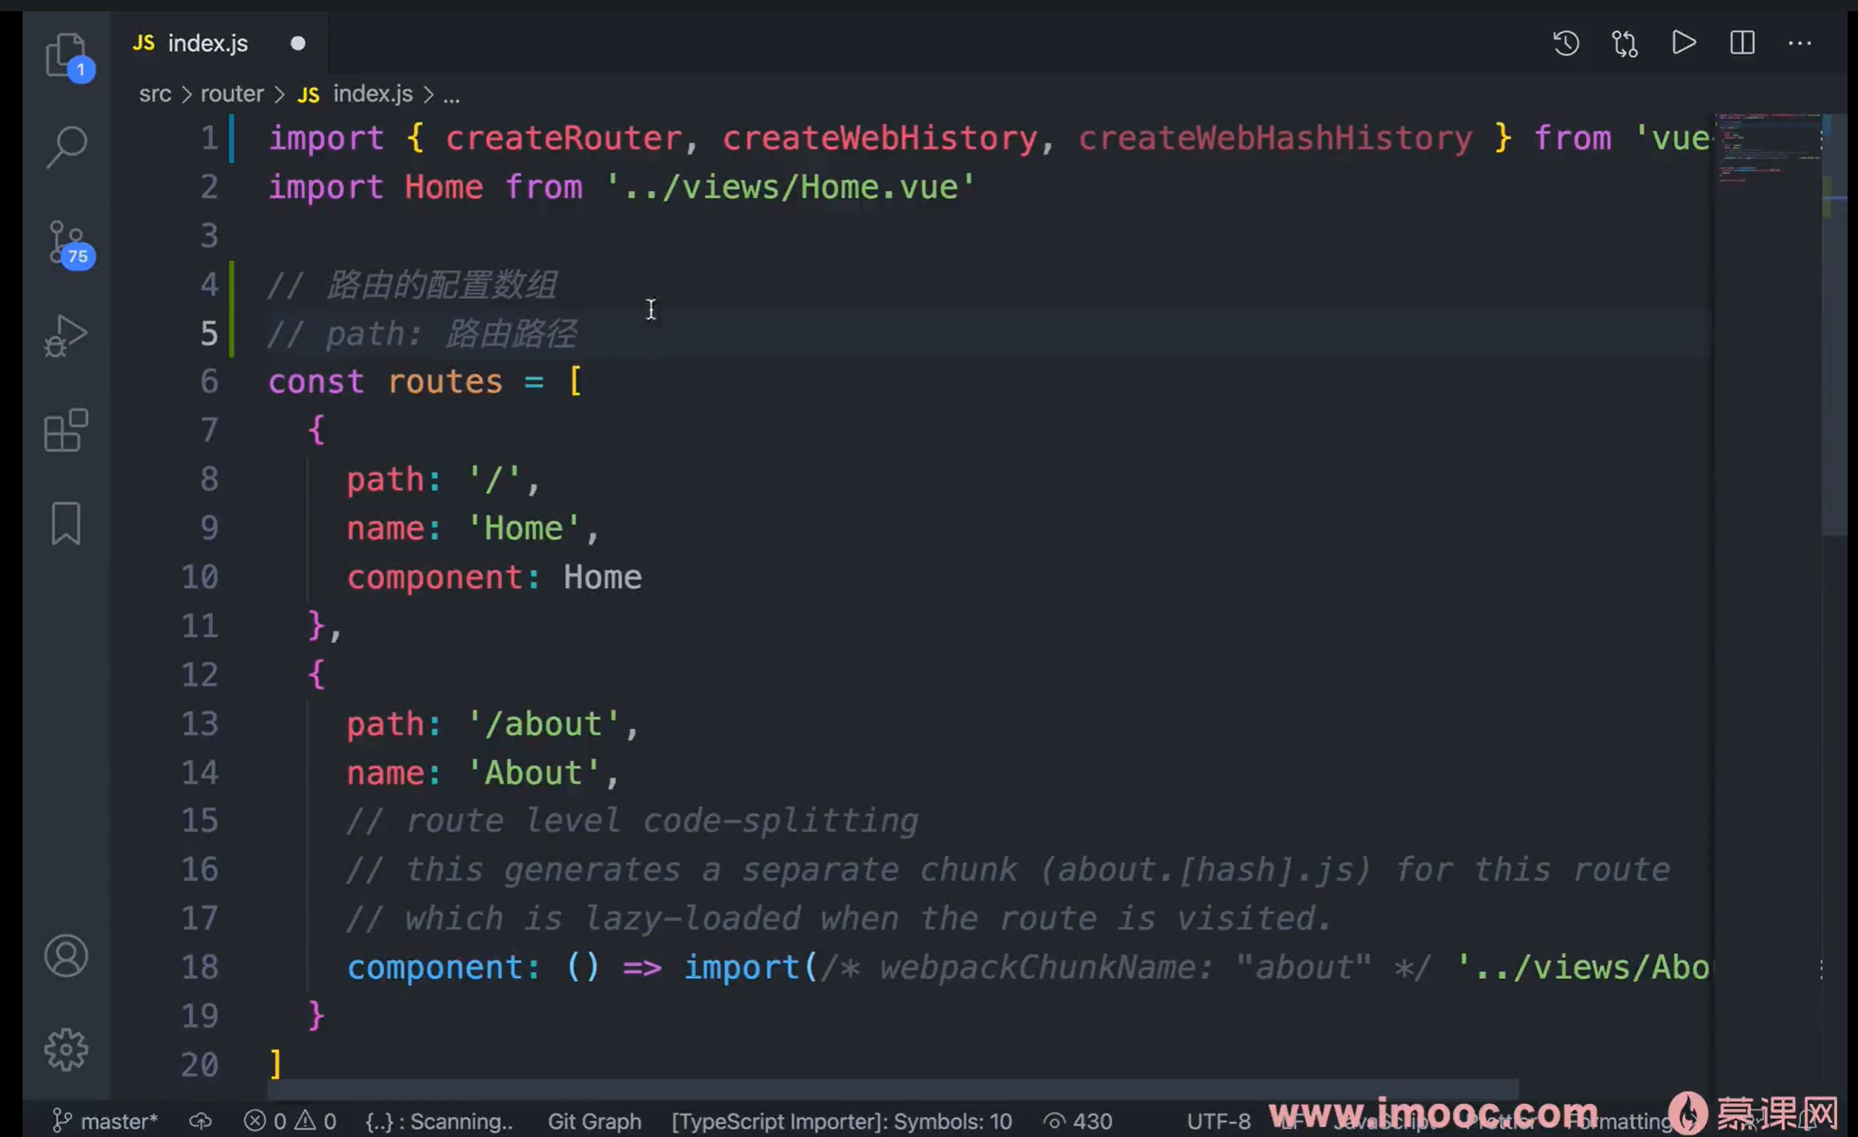Open the Extensions view icon

coord(66,431)
